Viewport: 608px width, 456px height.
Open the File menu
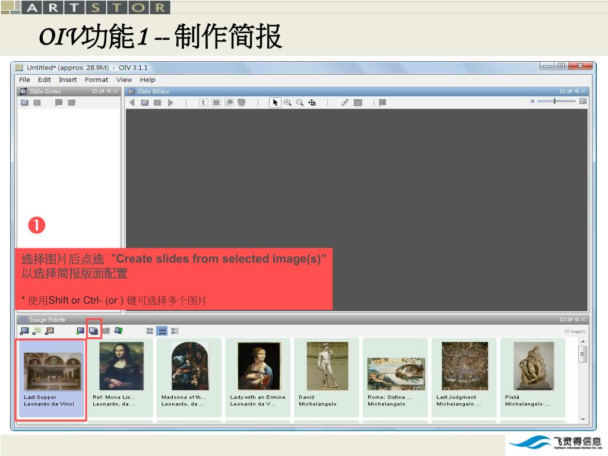(24, 80)
